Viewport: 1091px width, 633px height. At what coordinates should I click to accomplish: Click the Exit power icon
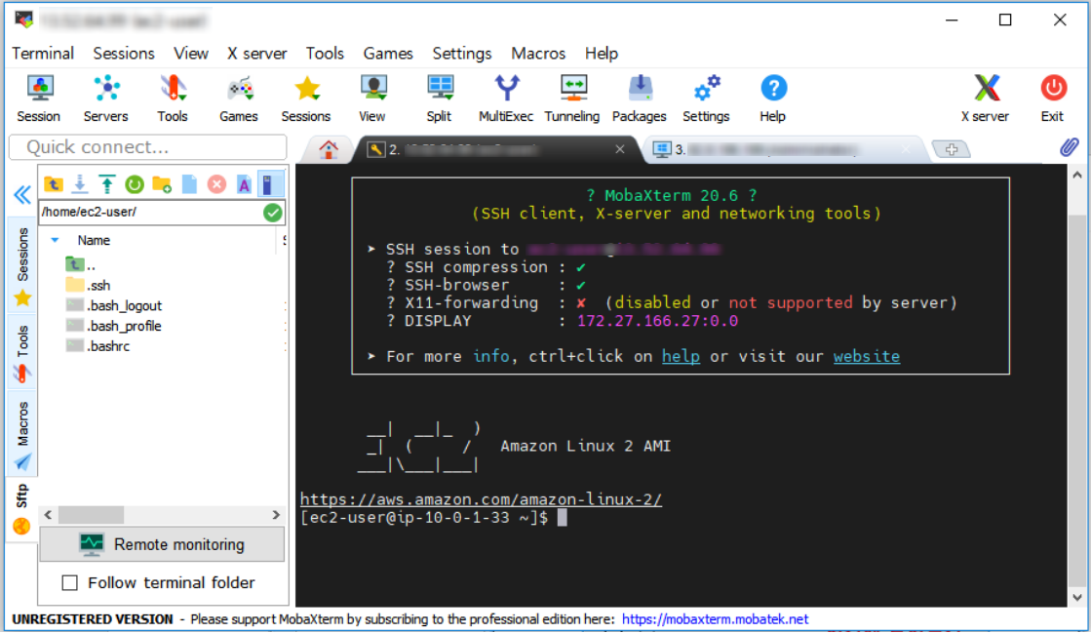1053,99
